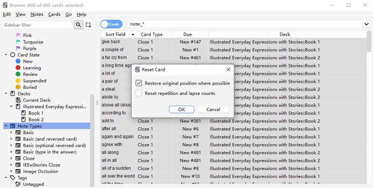Select the 'give back' card row
Image resolution: width=373 pixels, height=188 pixels.
click(234, 42)
